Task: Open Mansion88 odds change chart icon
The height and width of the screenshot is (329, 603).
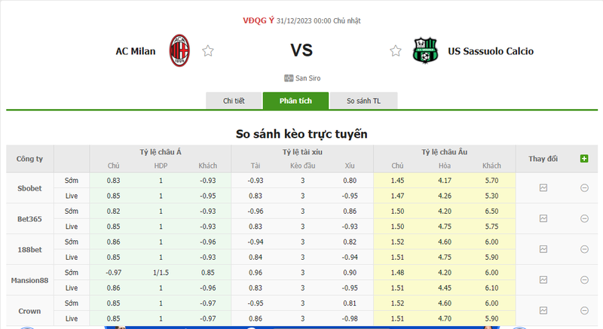Action: [543, 280]
